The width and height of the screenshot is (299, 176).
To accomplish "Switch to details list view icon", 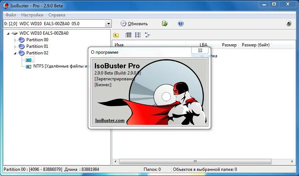I will click(x=128, y=35).
